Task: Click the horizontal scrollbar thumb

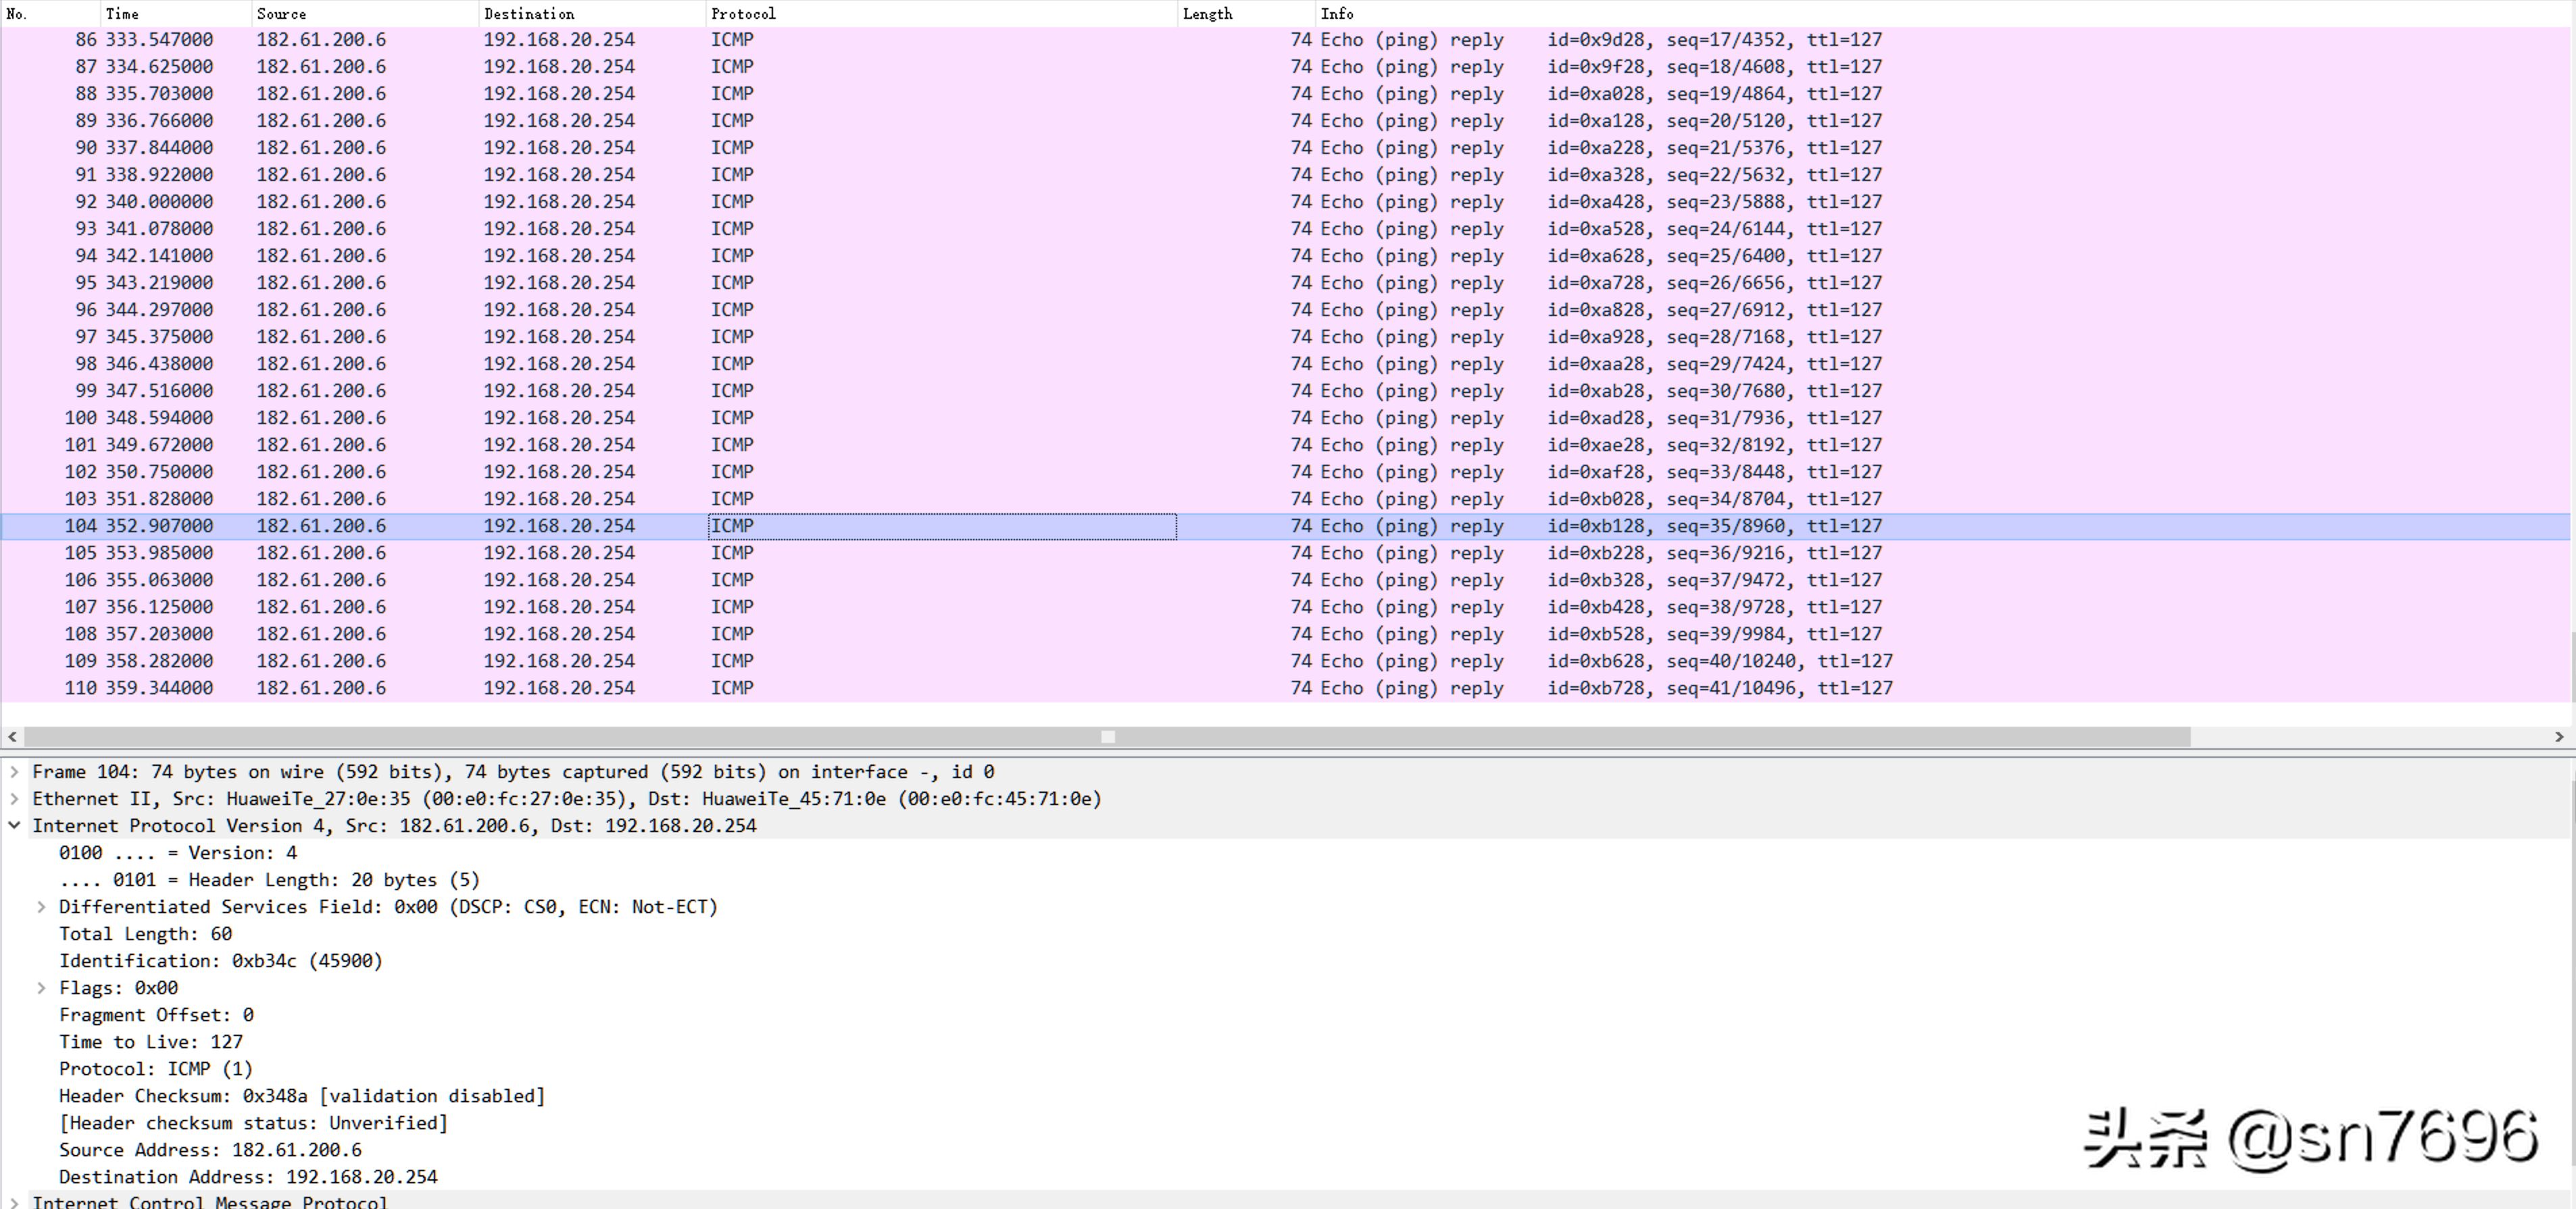Action: [1107, 736]
